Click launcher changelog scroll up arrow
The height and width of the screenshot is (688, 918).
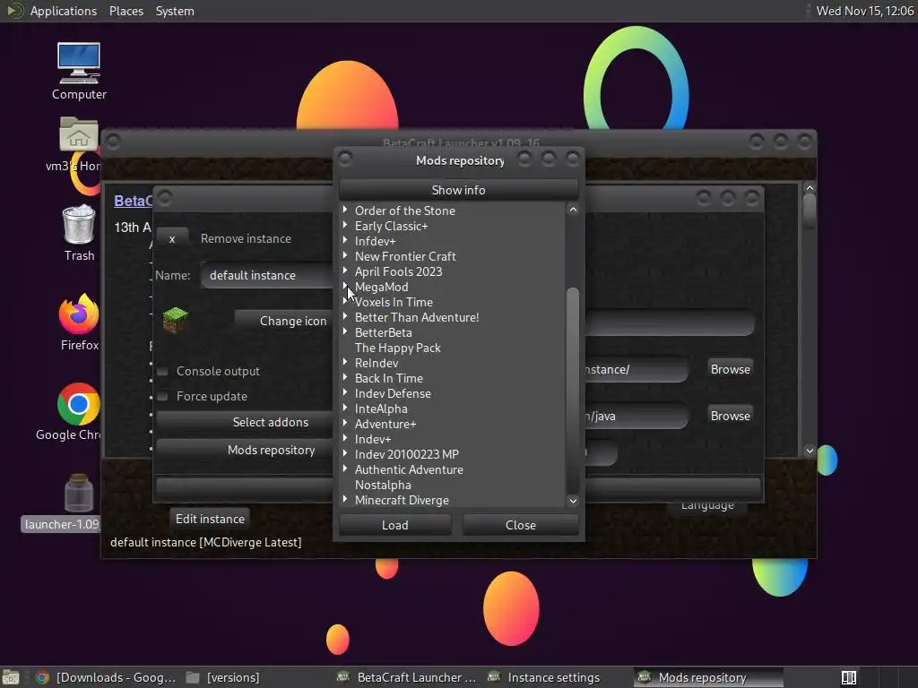coord(810,188)
